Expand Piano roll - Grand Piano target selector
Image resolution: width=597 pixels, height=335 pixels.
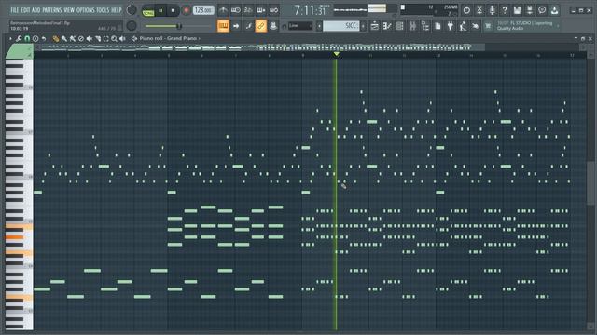(x=170, y=38)
